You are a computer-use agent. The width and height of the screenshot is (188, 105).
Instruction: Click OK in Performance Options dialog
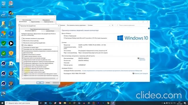(40, 83)
